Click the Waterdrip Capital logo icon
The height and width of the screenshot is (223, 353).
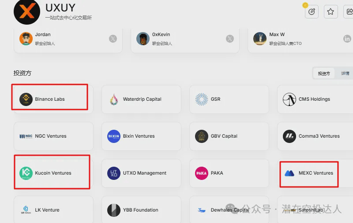point(114,99)
